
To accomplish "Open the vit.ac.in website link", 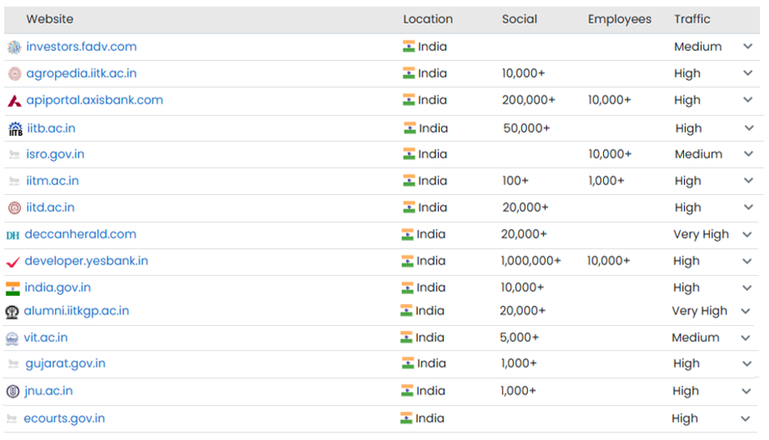I will pyautogui.click(x=46, y=337).
